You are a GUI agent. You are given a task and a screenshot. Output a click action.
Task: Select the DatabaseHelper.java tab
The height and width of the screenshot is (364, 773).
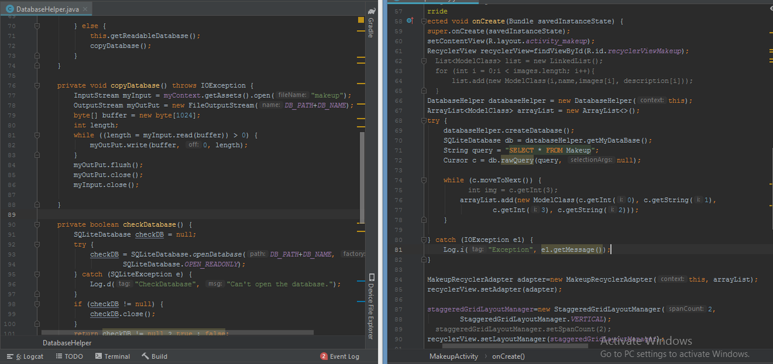click(x=46, y=9)
